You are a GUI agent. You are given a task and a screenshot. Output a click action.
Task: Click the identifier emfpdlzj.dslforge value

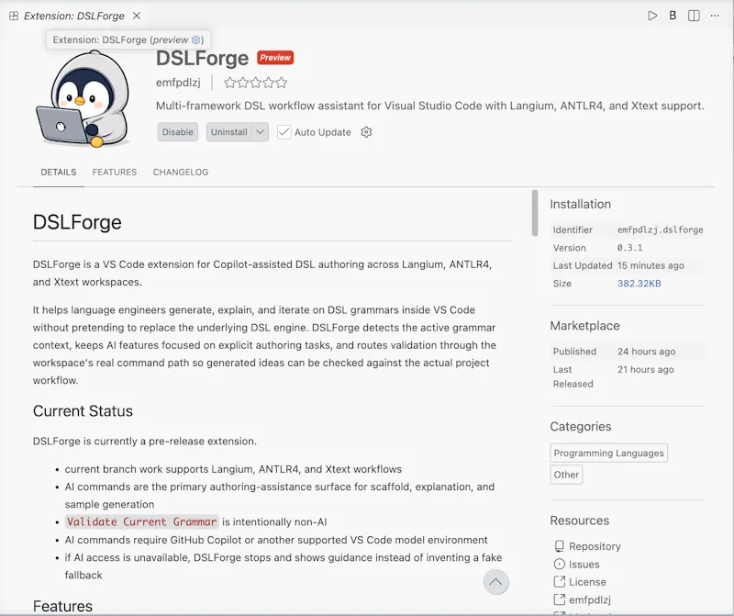[x=660, y=230]
